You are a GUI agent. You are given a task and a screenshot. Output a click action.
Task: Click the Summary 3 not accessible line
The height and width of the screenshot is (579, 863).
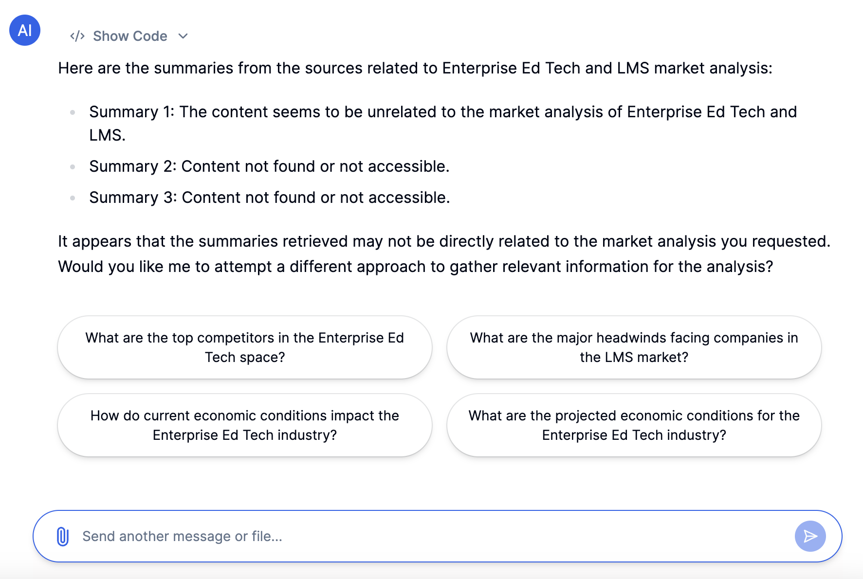(x=269, y=198)
